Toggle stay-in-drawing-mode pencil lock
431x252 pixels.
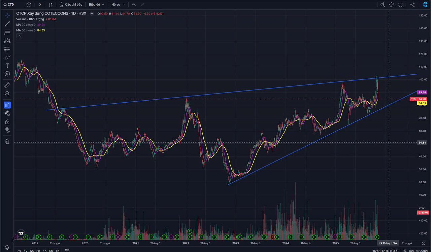coord(7,113)
